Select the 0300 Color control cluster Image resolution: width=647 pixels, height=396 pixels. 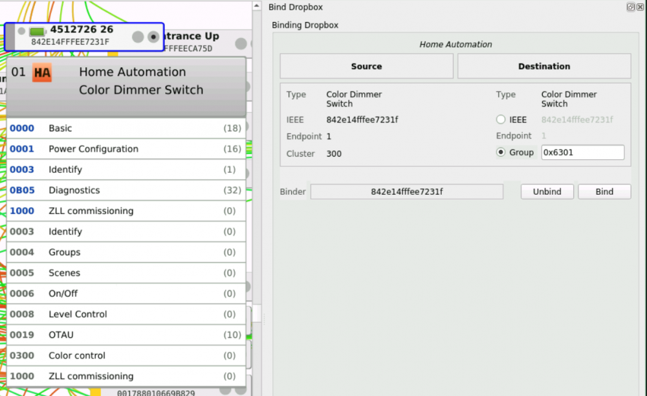[x=126, y=355]
